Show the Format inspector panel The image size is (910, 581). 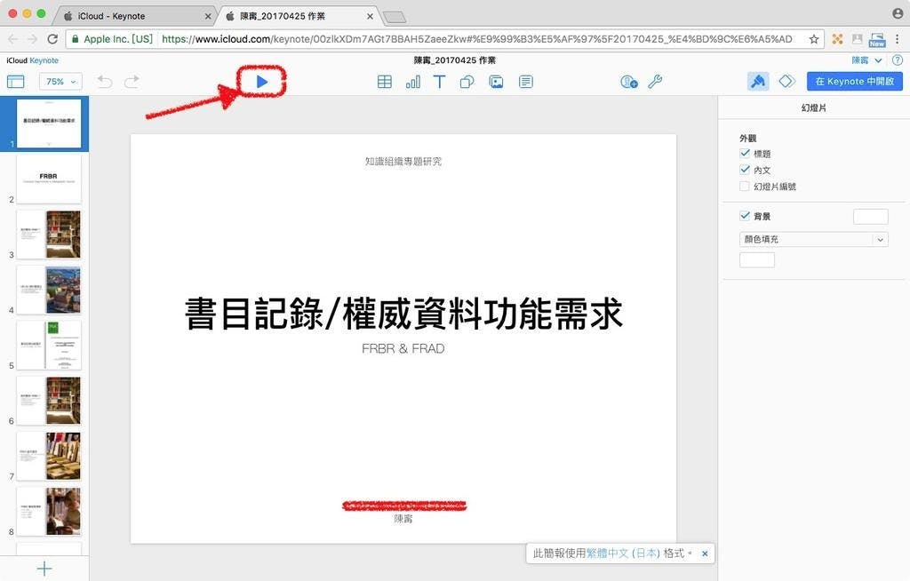pos(758,82)
